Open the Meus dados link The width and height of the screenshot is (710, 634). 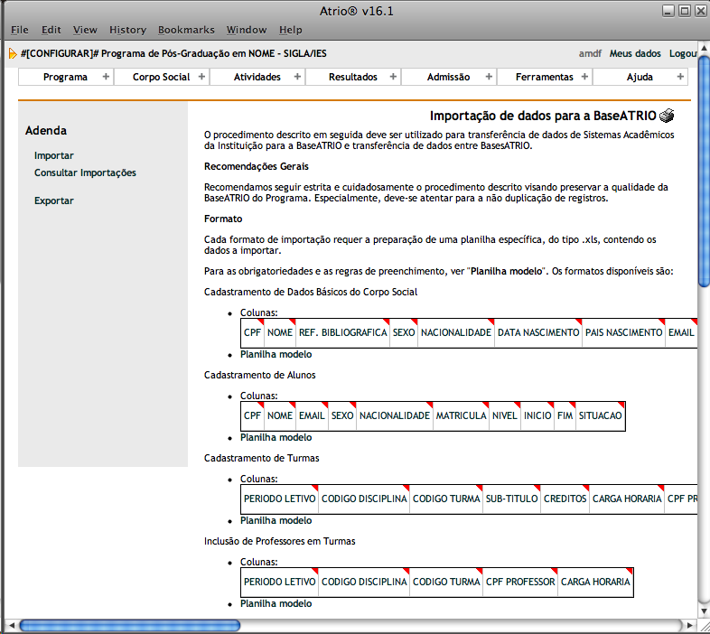(x=635, y=53)
